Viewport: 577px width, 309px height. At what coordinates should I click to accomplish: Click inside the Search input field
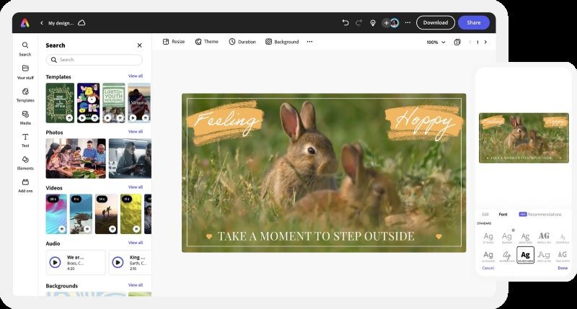94,60
